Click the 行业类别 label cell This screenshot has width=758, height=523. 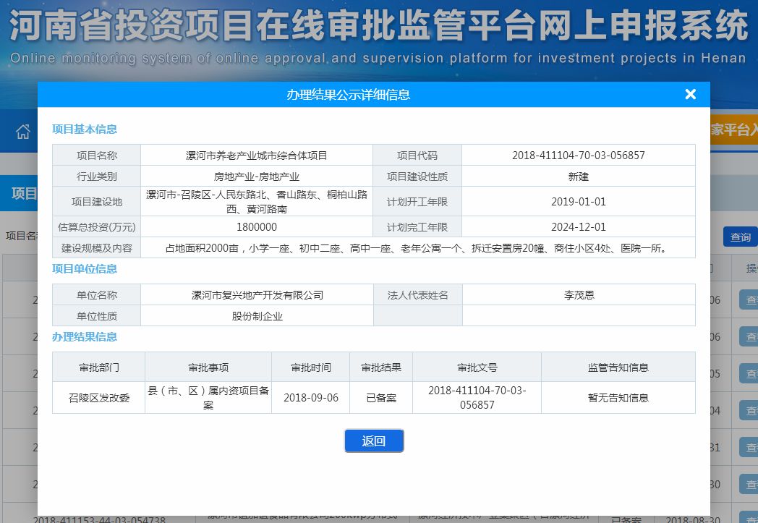[97, 177]
